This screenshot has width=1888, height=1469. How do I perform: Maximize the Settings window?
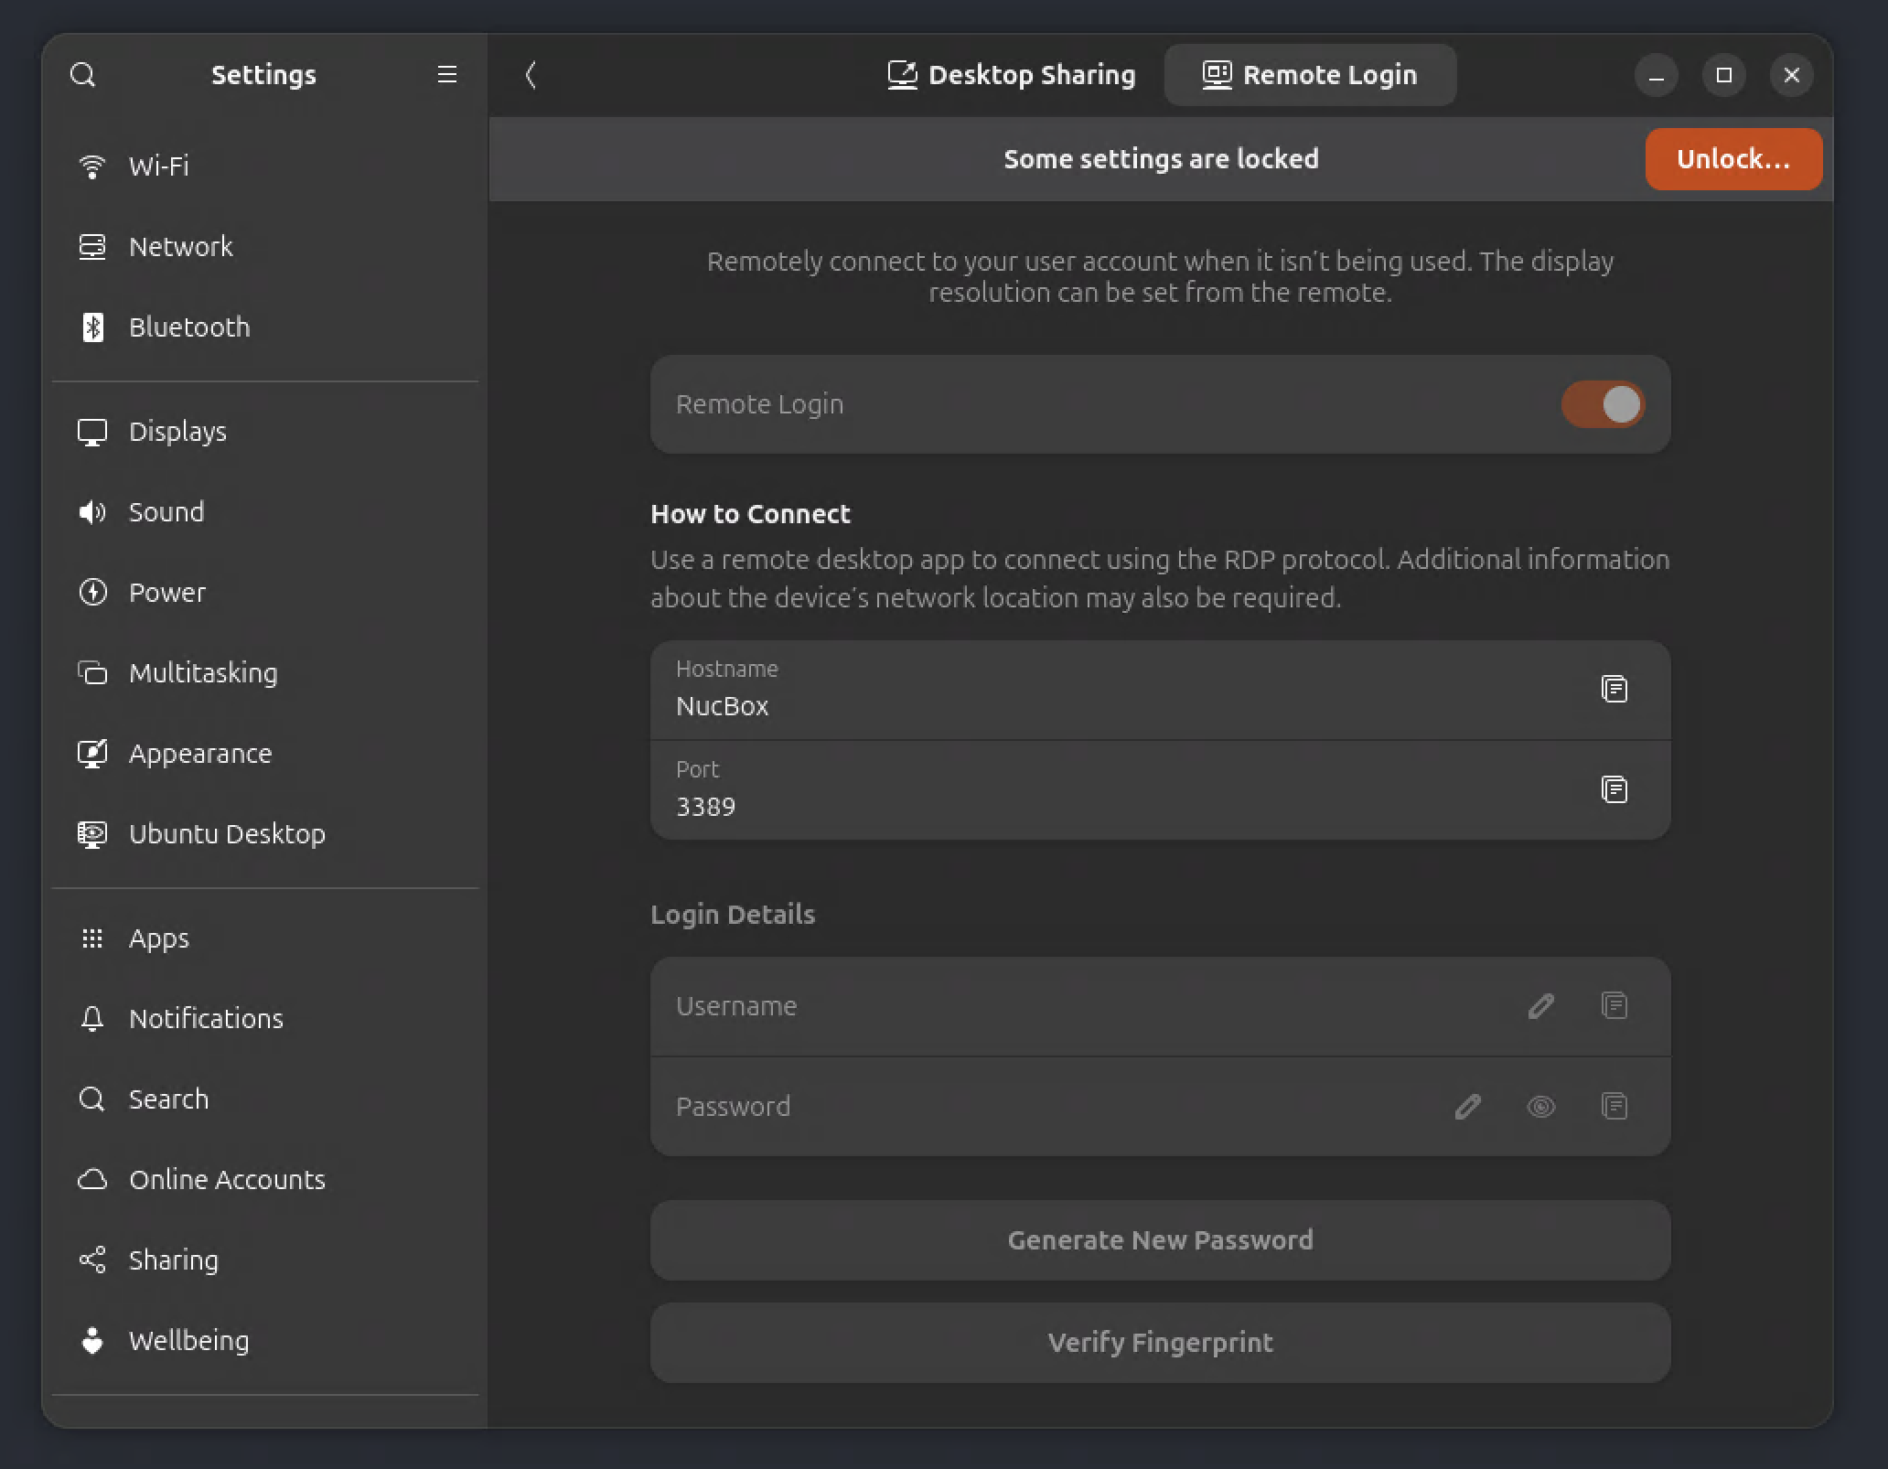1723,75
